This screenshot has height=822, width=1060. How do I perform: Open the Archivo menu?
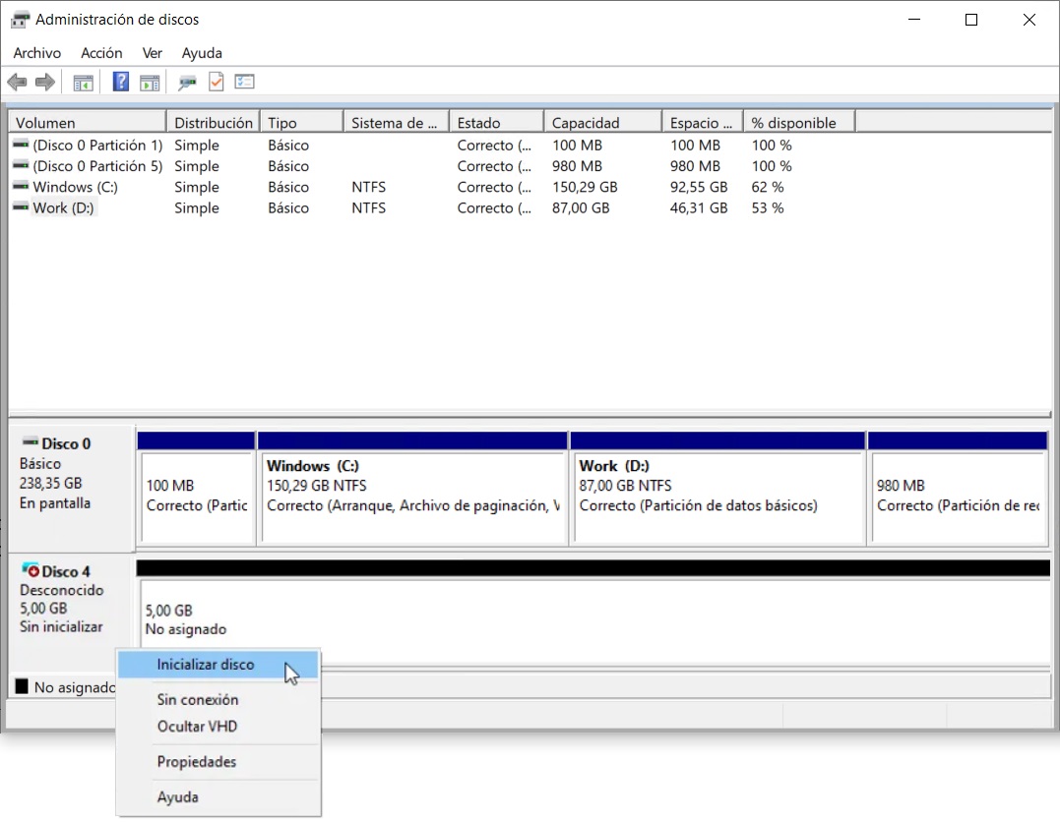click(37, 53)
